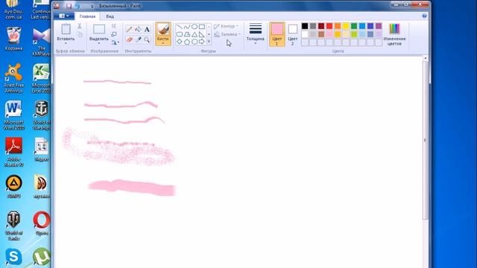Screen dimensions: 477x268
Task: Open the Кисти brushes dropdown arrow
Action: [163, 43]
